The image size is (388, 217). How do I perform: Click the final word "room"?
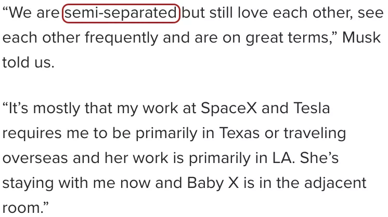point(22,208)
